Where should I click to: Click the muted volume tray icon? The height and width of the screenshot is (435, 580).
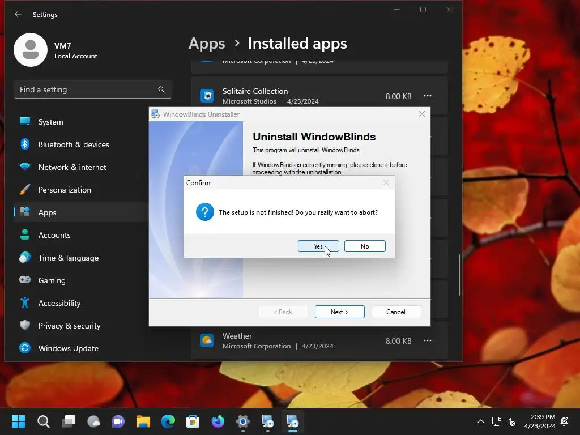tap(511, 421)
